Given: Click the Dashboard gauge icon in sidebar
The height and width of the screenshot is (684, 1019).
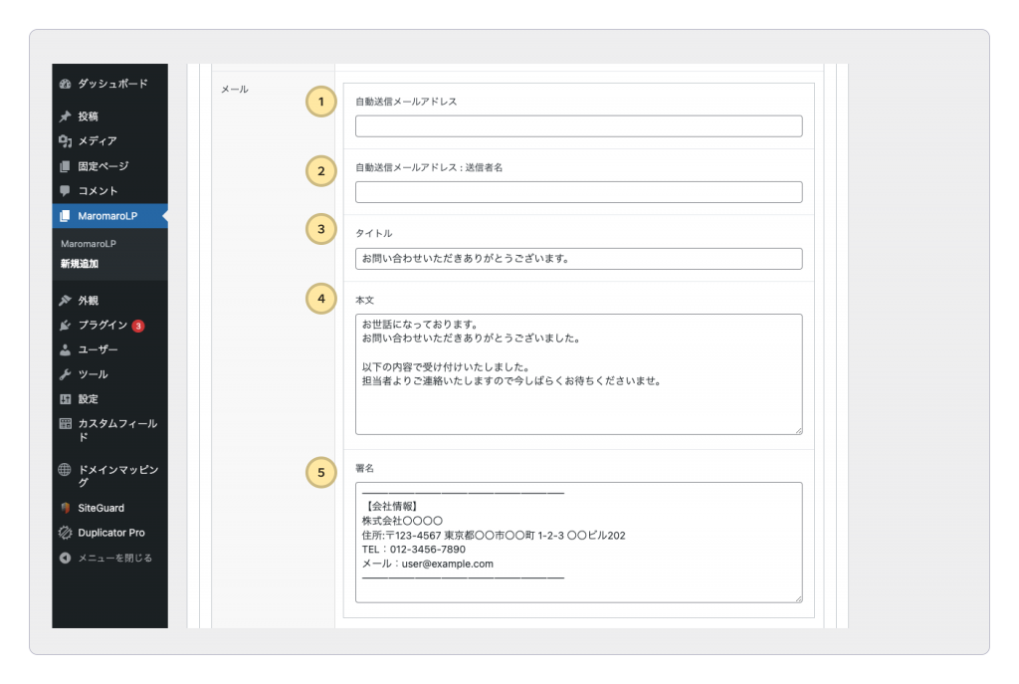Looking at the screenshot, I should (66, 85).
